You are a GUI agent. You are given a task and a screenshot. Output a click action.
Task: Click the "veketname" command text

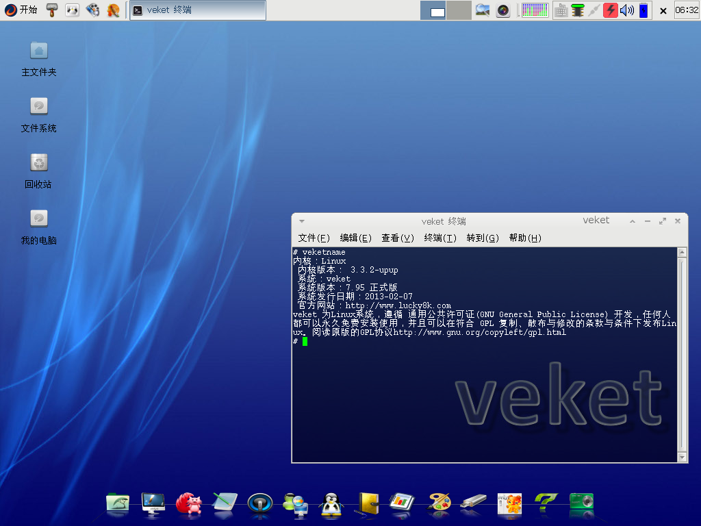324,252
